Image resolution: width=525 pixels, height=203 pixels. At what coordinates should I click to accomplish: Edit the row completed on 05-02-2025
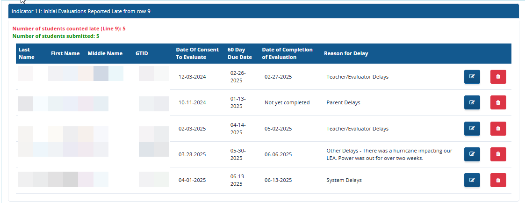(x=472, y=129)
